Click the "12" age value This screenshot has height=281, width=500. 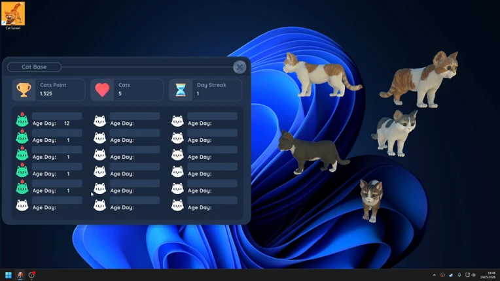(x=67, y=123)
